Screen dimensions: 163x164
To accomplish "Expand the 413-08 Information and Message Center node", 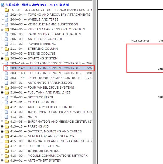I will [x=2, y=122].
